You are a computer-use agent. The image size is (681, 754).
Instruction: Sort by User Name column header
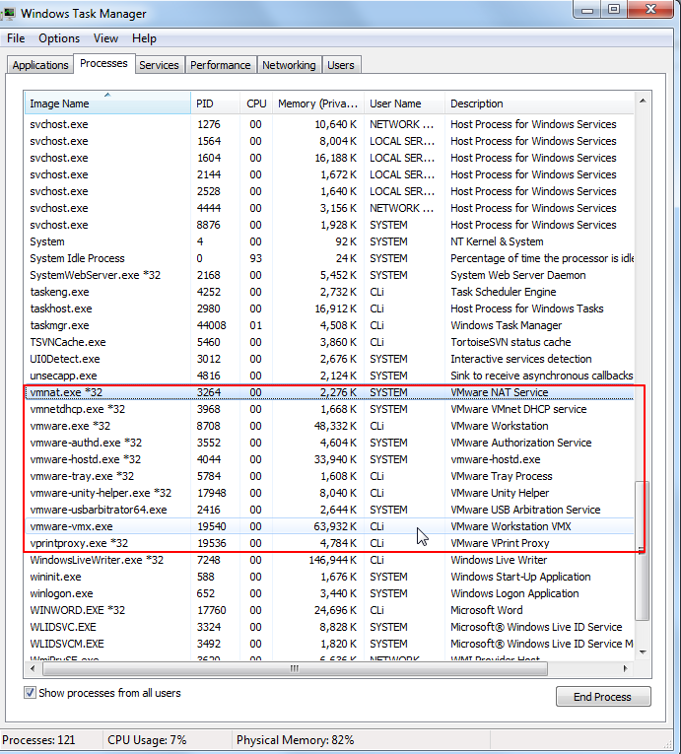[x=404, y=103]
